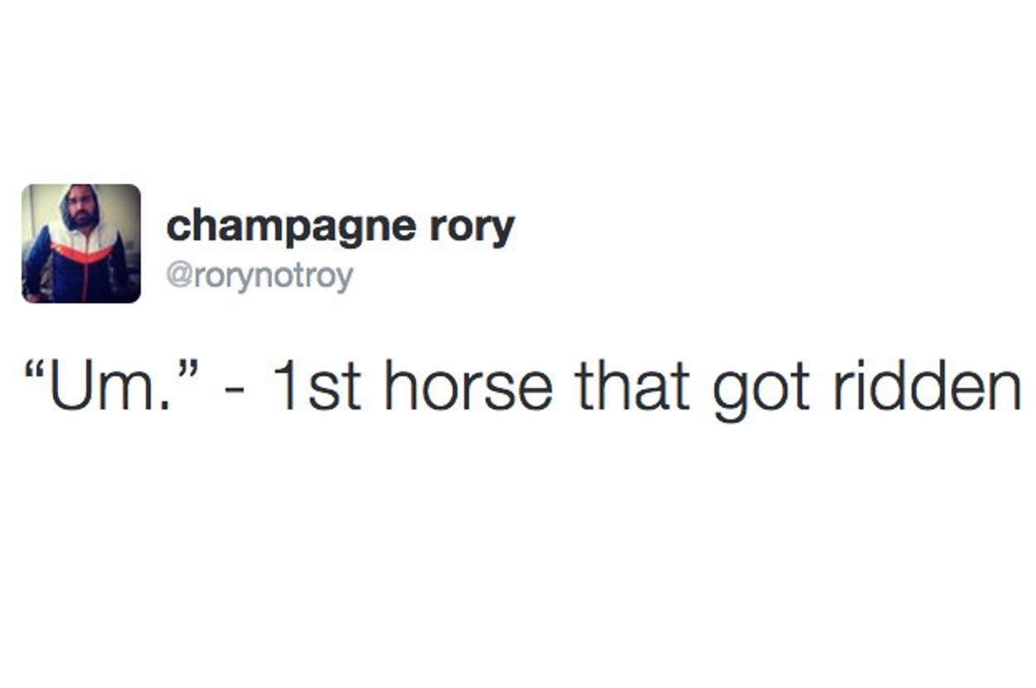Click the champagne rory profile avatar
Screen dimensions: 1036x688
point(81,243)
